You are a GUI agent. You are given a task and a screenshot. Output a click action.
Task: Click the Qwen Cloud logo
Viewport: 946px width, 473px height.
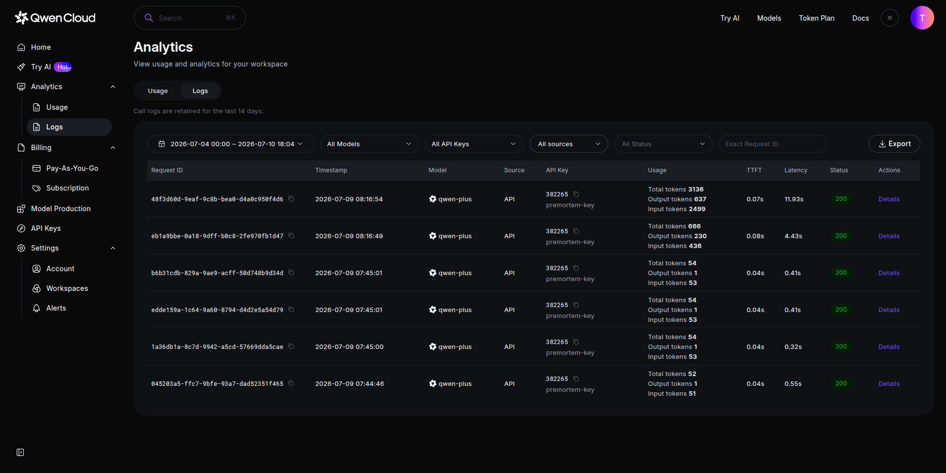(55, 18)
